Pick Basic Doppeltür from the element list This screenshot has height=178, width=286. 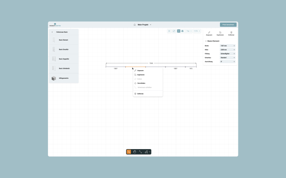[63, 59]
